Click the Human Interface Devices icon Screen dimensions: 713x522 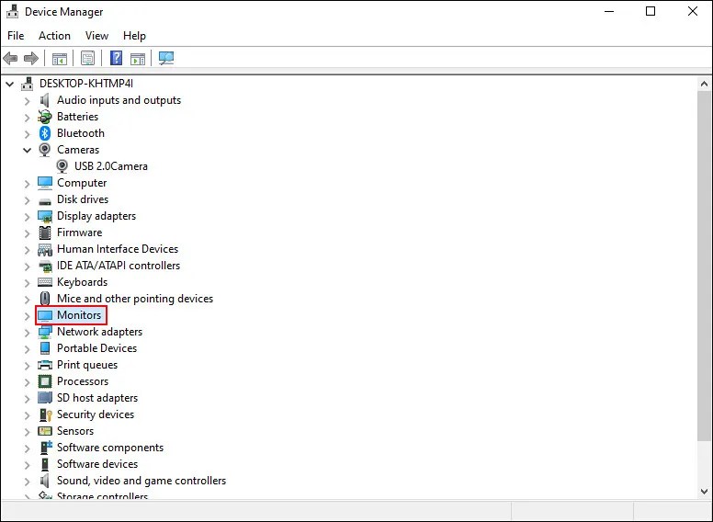44,249
